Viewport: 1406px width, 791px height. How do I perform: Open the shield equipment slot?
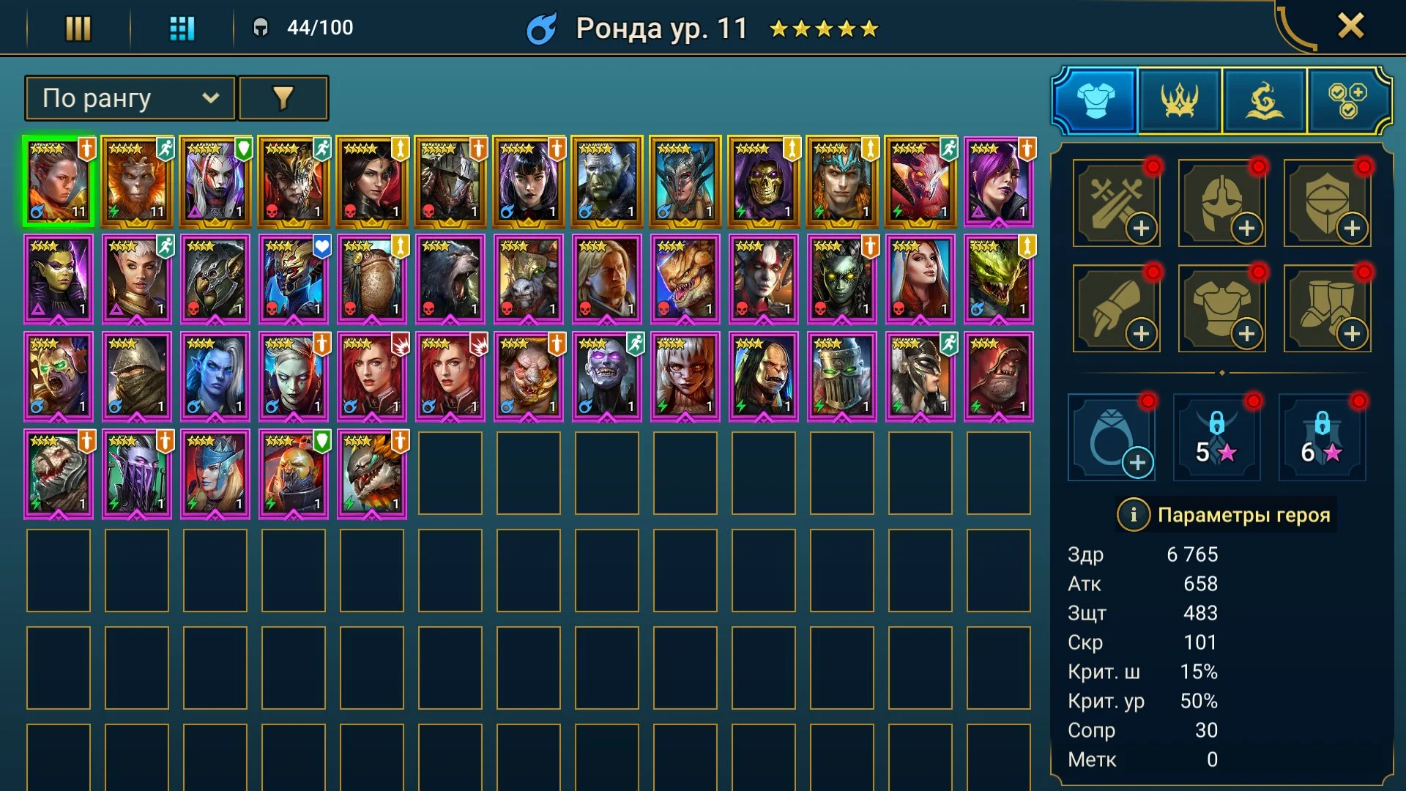[x=1327, y=203]
